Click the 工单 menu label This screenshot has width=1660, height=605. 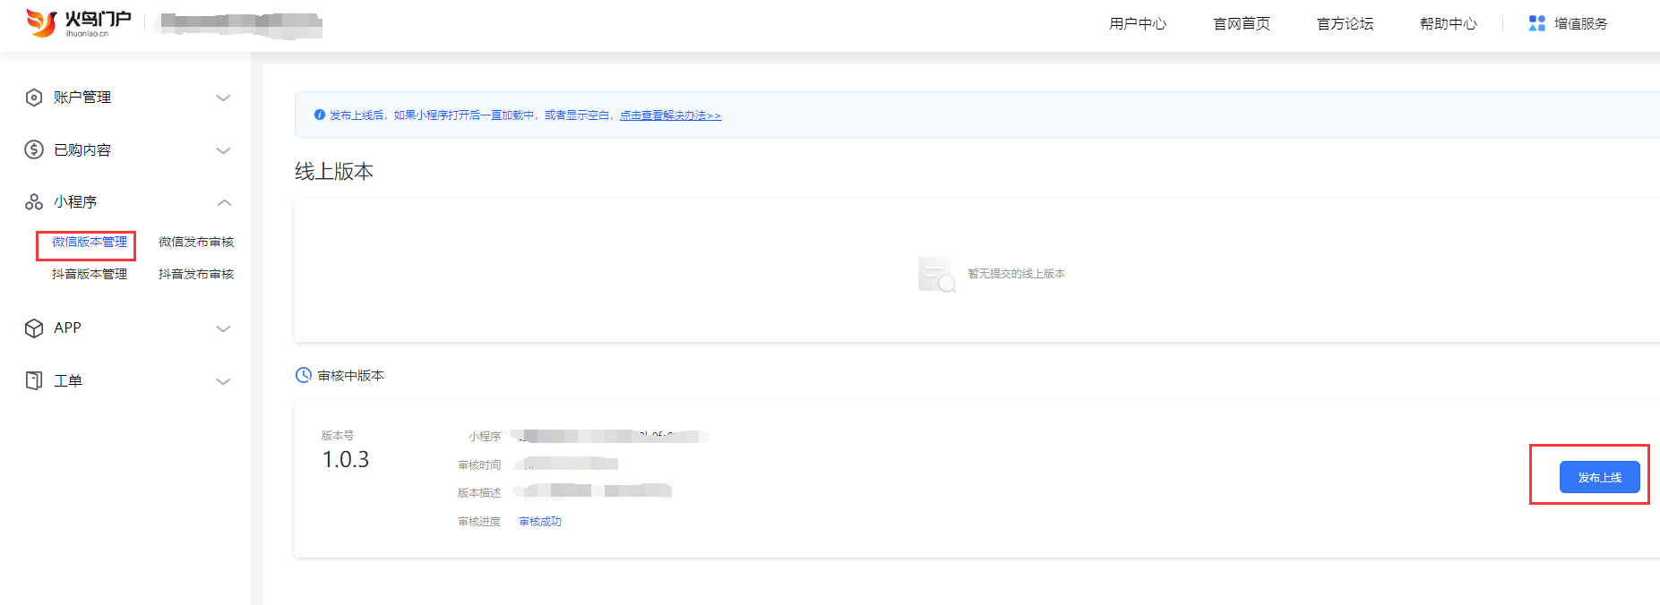point(68,381)
